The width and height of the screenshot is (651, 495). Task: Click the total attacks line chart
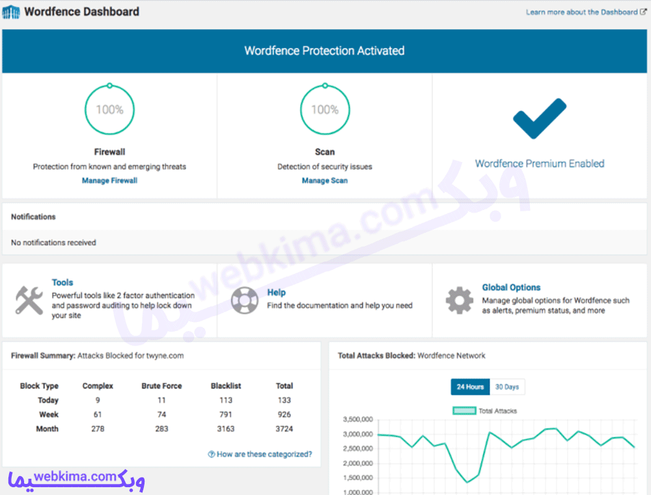506,455
